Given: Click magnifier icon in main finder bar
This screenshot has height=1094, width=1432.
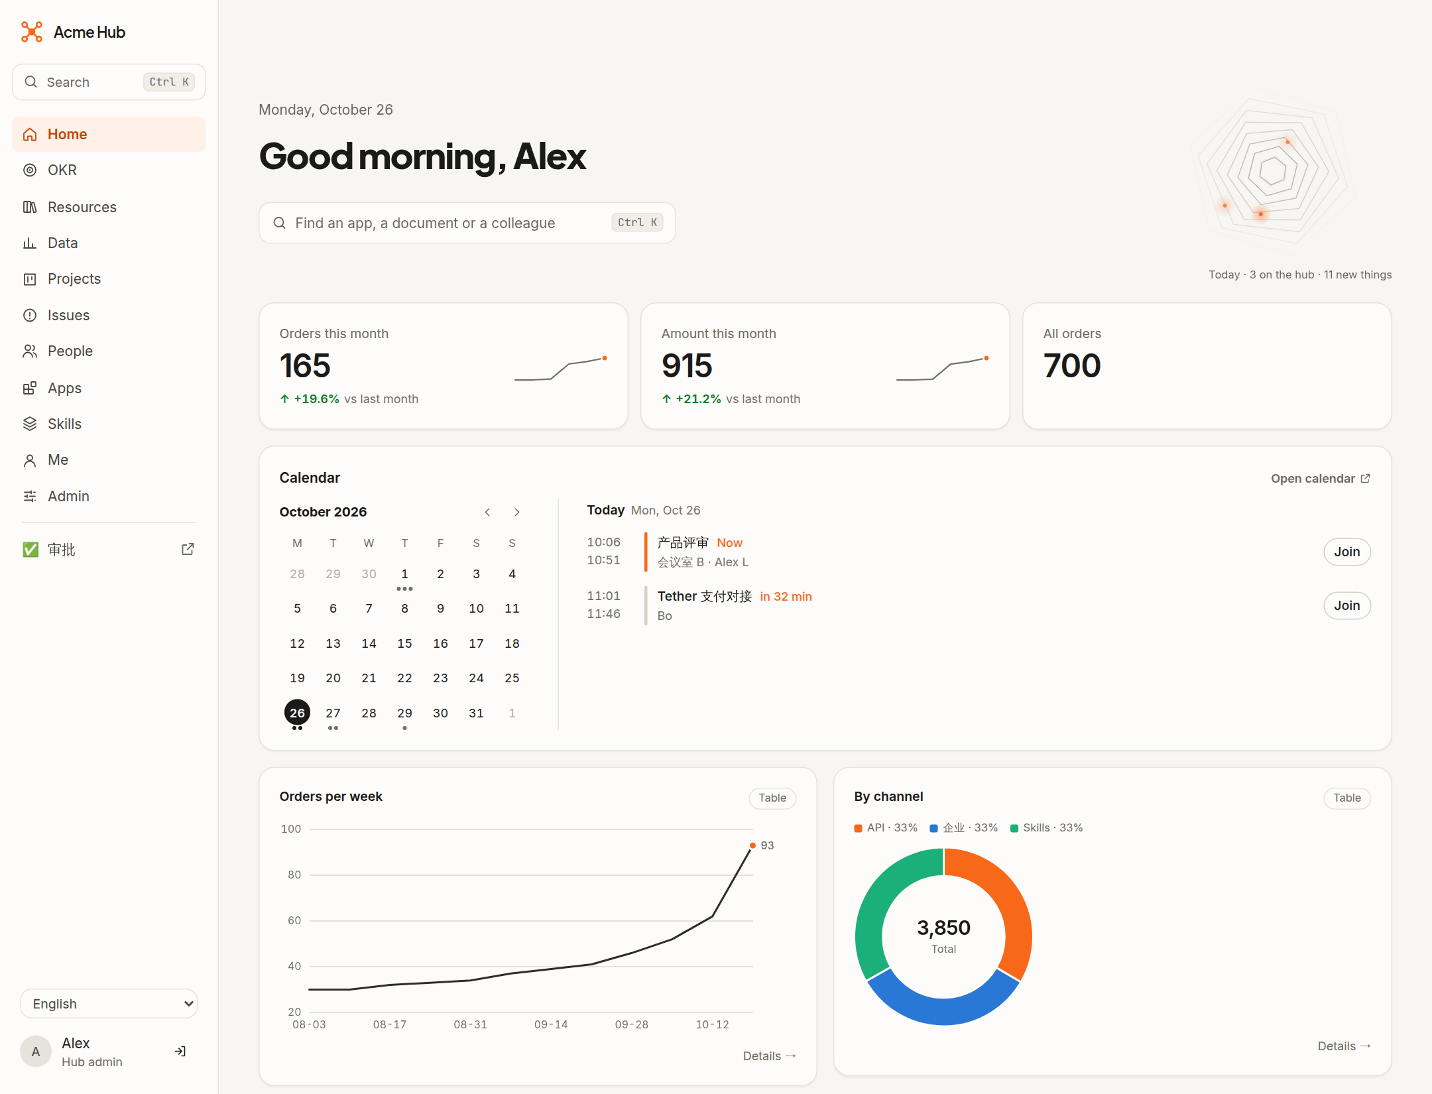Looking at the screenshot, I should pos(280,223).
